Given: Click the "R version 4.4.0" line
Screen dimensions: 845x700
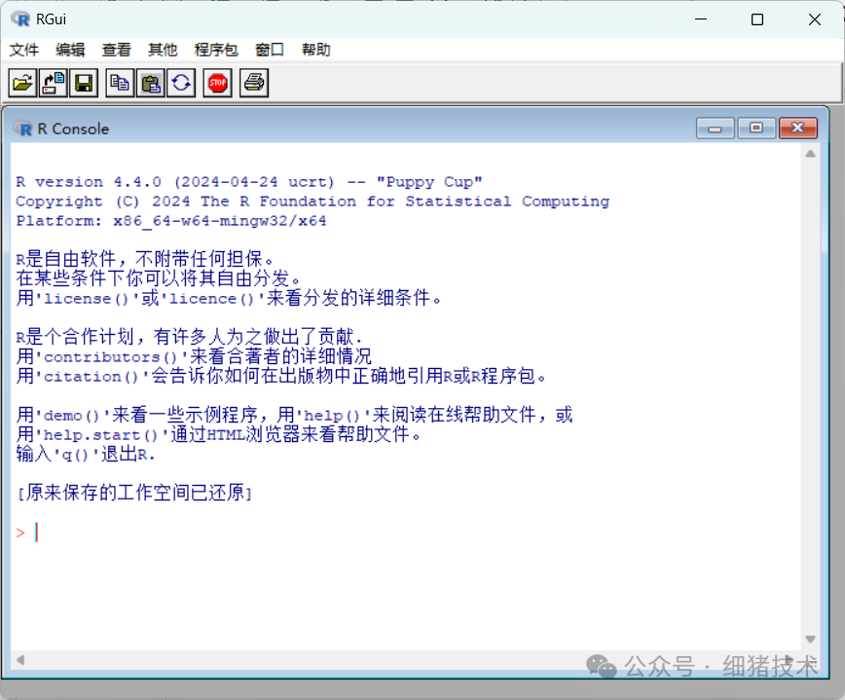Looking at the screenshot, I should [x=249, y=182].
